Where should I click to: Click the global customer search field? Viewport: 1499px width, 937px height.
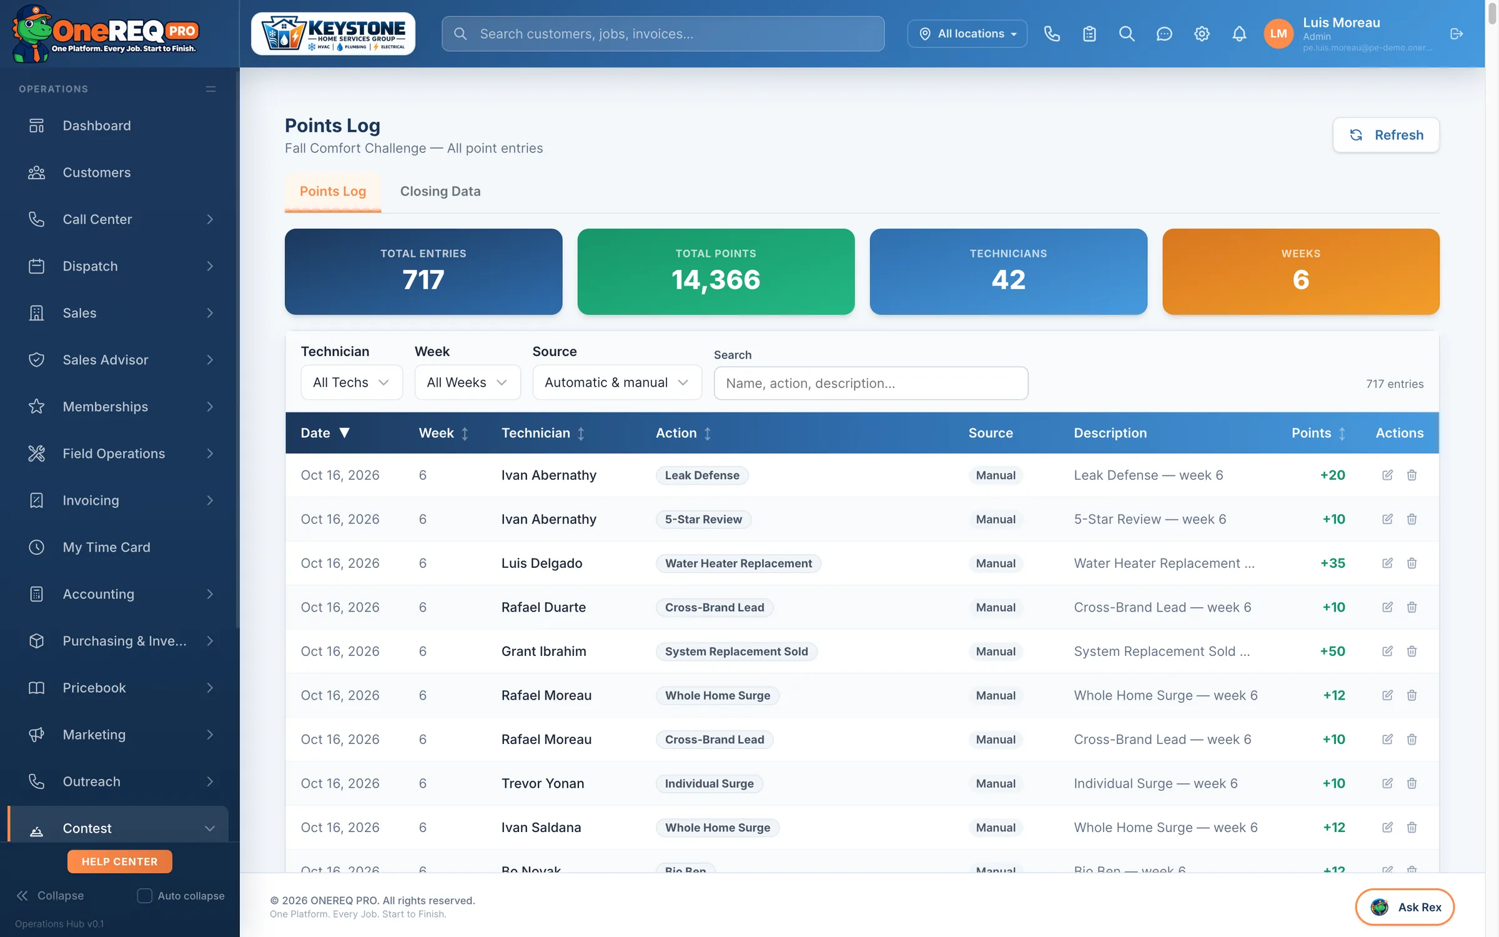663,34
